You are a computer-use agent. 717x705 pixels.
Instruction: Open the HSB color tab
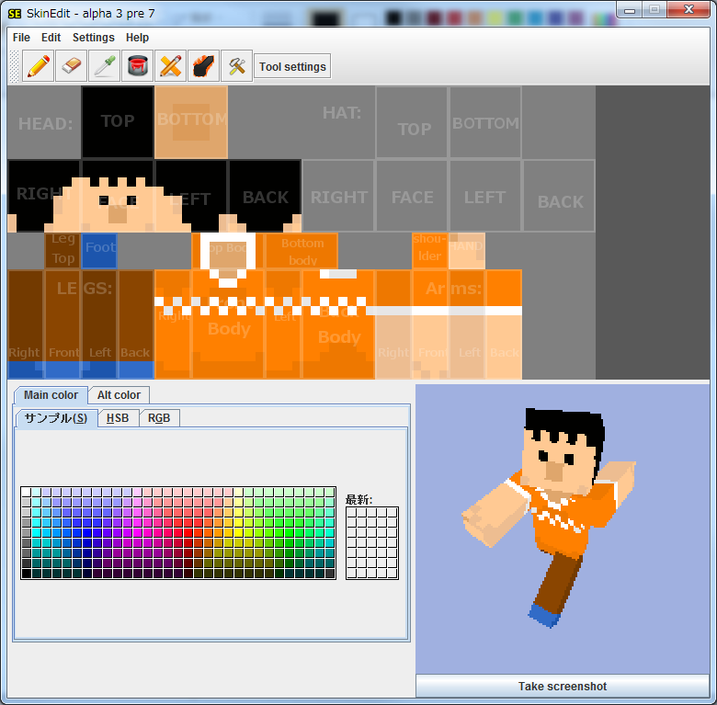pos(118,418)
